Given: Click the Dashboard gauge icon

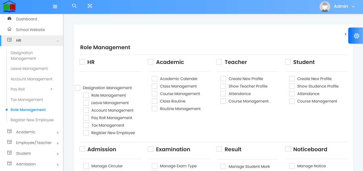Looking at the screenshot, I should coord(9,19).
